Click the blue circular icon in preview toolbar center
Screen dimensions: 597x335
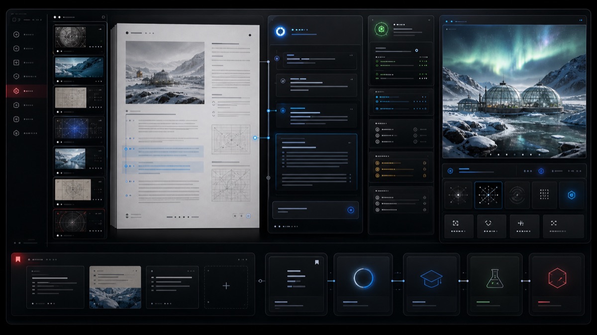pyautogui.click(x=541, y=171)
